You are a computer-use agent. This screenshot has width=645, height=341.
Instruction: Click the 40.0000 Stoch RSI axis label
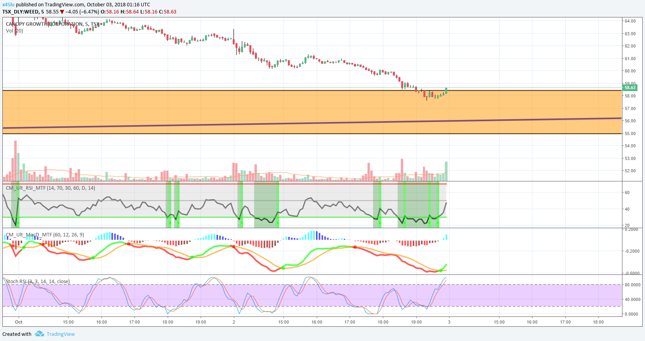pos(632,299)
